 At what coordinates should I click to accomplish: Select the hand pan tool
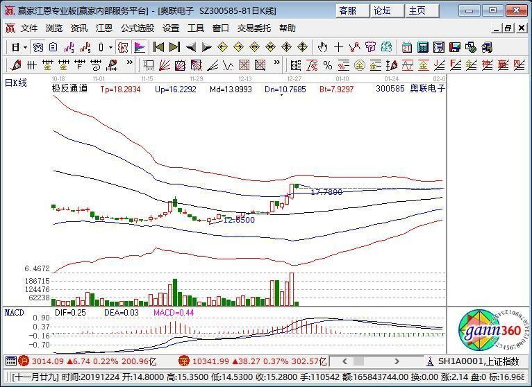point(322,47)
